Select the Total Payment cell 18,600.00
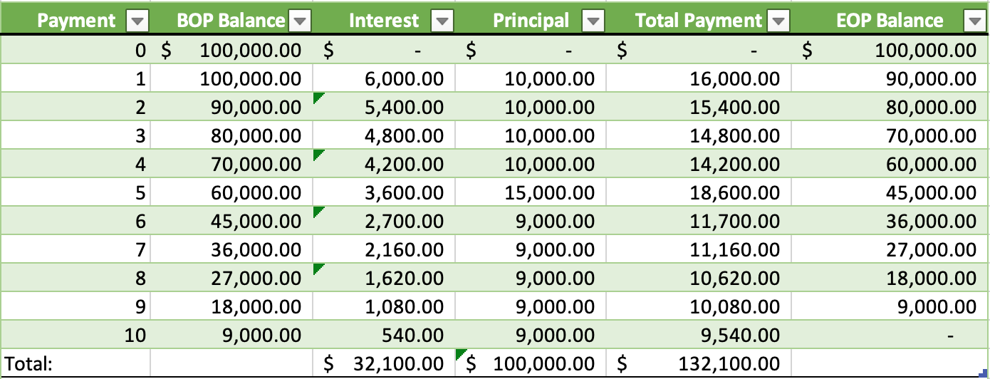 (698, 193)
